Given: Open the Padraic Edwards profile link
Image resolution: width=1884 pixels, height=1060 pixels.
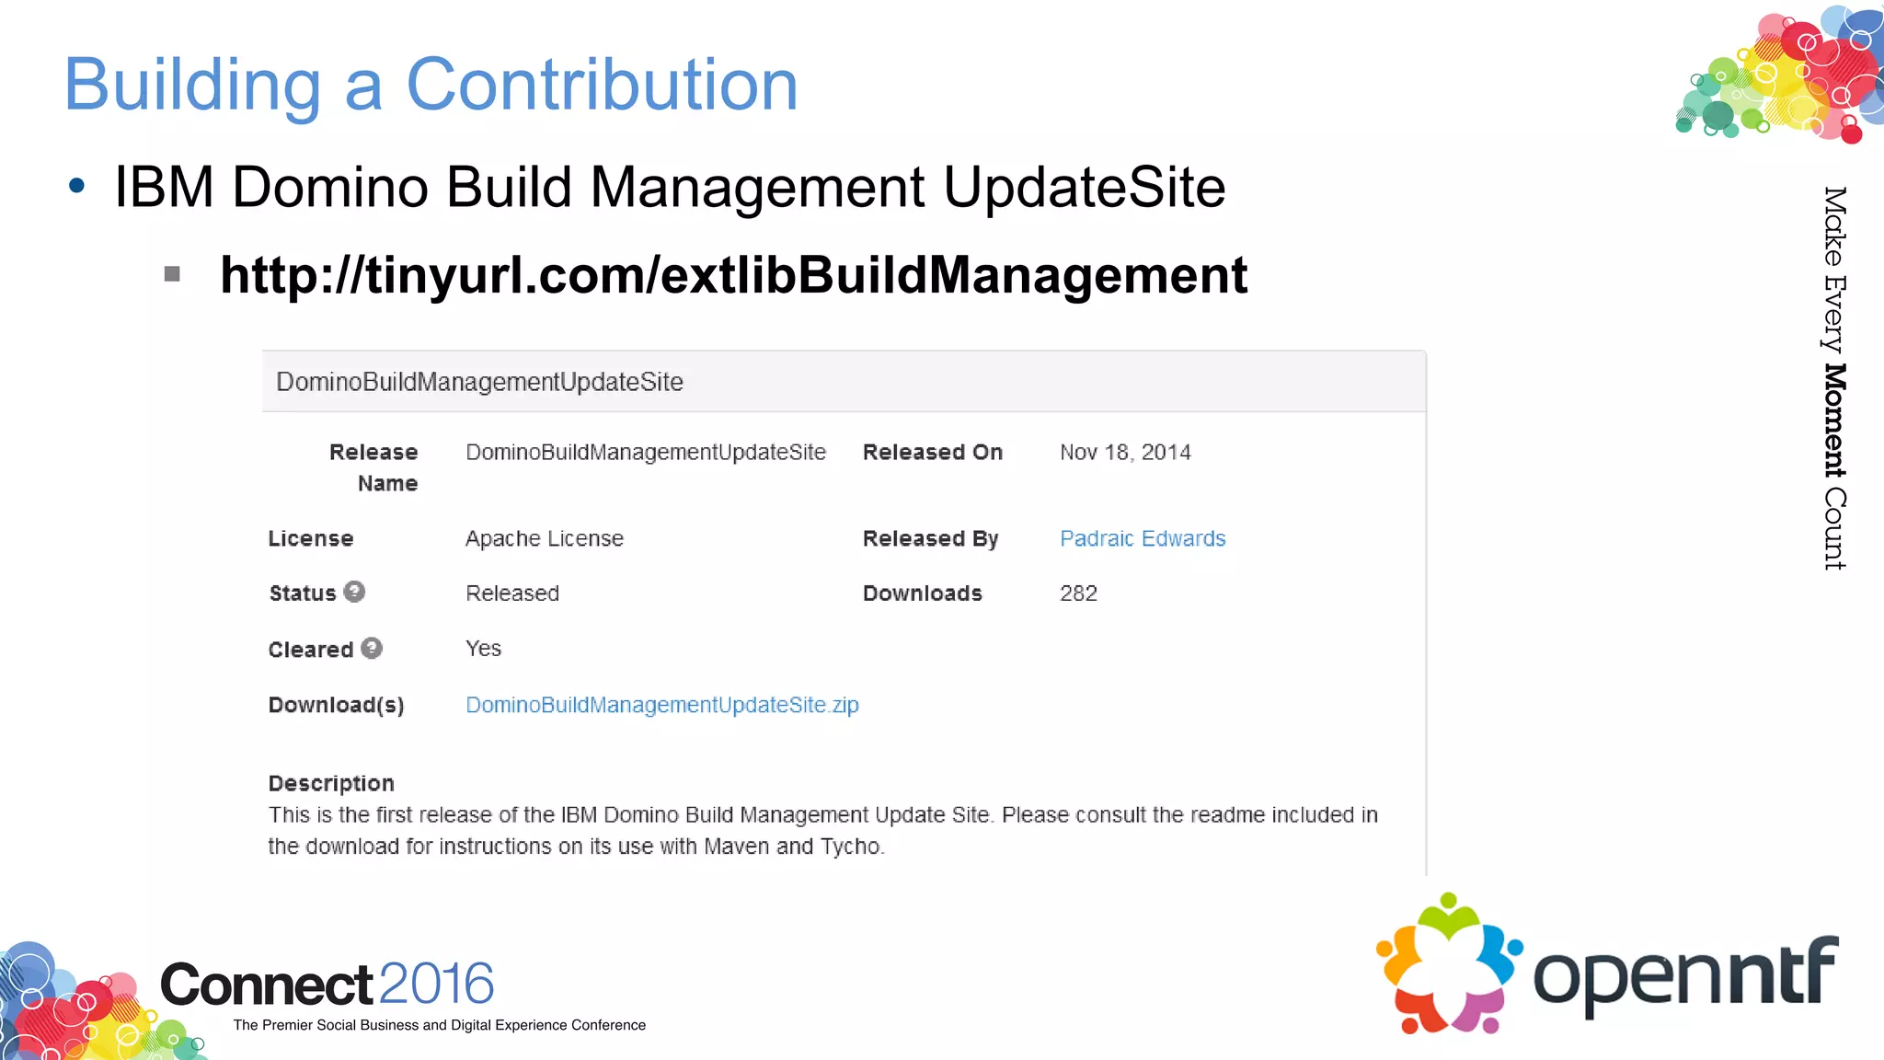Looking at the screenshot, I should (x=1143, y=538).
